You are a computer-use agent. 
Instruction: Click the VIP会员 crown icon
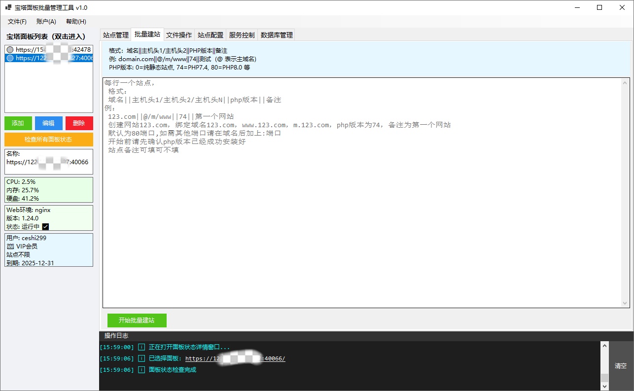click(10, 246)
